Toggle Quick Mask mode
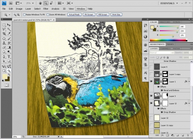The height and width of the screenshot is (139, 193). click(x=6, y=85)
